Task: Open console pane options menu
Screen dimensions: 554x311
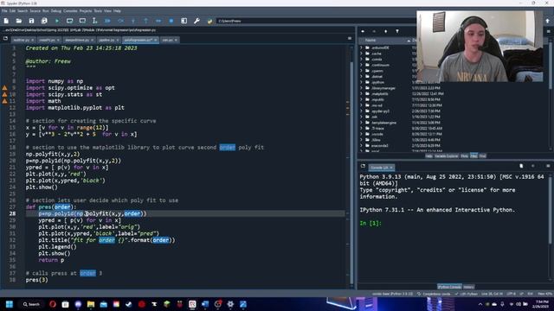Action: [548, 166]
